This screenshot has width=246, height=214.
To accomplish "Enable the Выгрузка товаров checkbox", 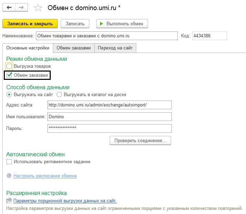I will click(x=9, y=66).
